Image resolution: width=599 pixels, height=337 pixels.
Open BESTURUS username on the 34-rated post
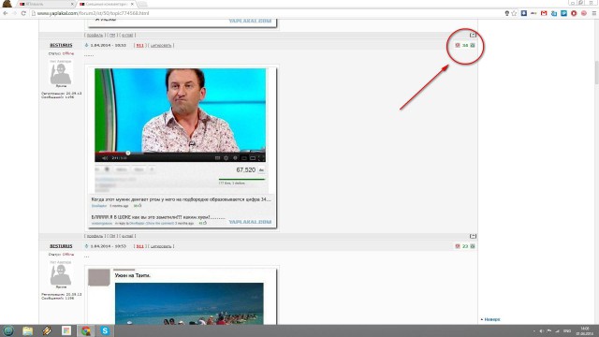point(61,45)
